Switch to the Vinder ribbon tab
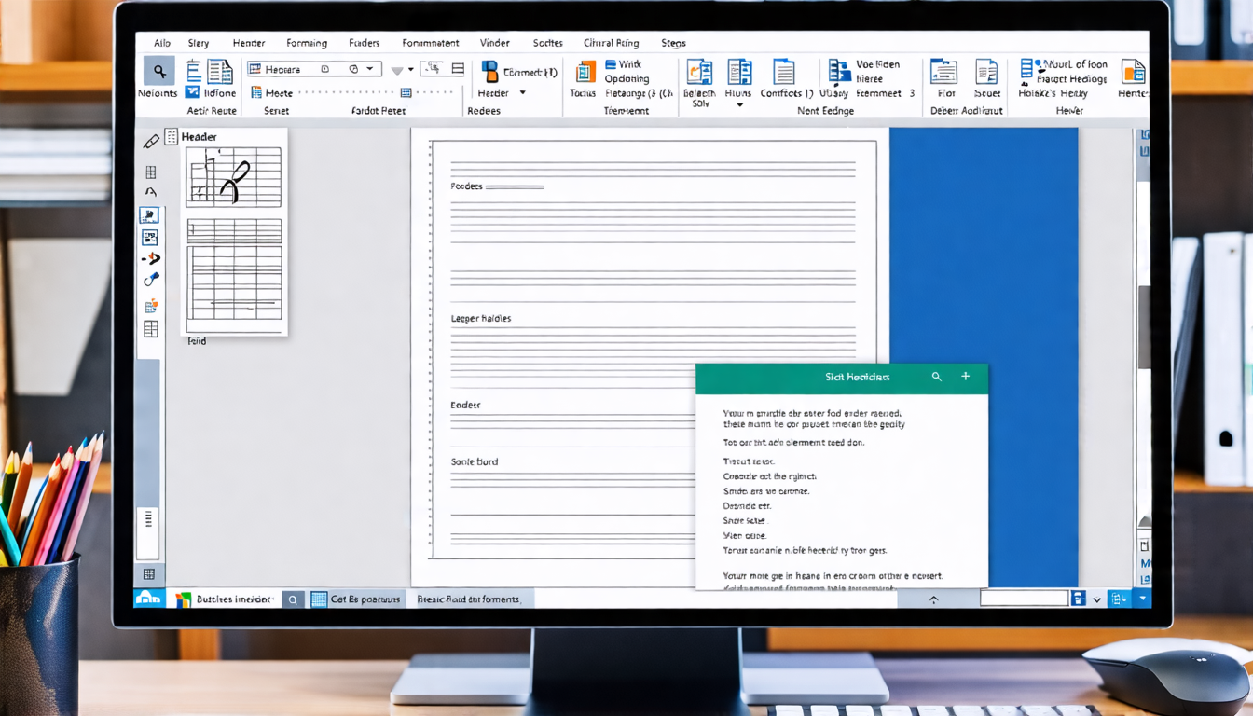Viewport: 1253px width, 716px height. [x=494, y=43]
